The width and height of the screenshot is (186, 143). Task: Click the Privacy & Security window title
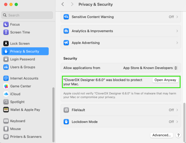[x=96, y=4]
